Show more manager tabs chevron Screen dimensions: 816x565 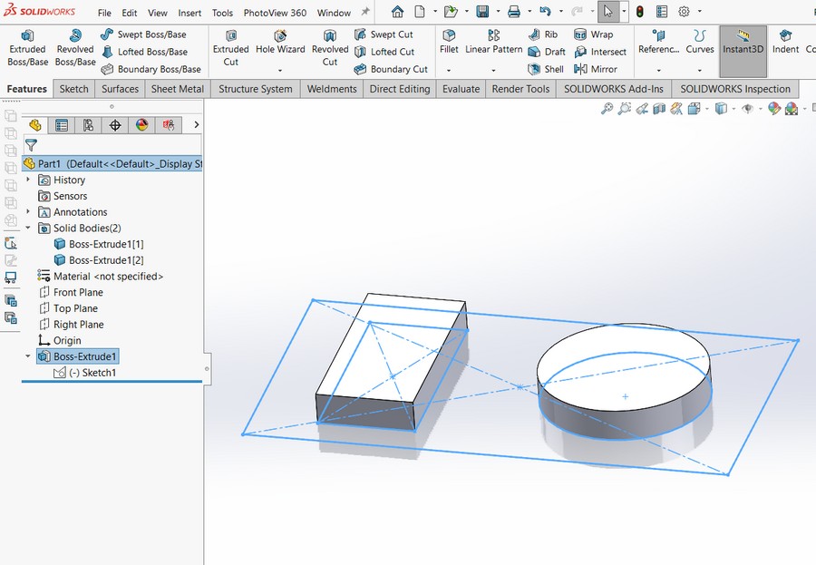pos(196,124)
